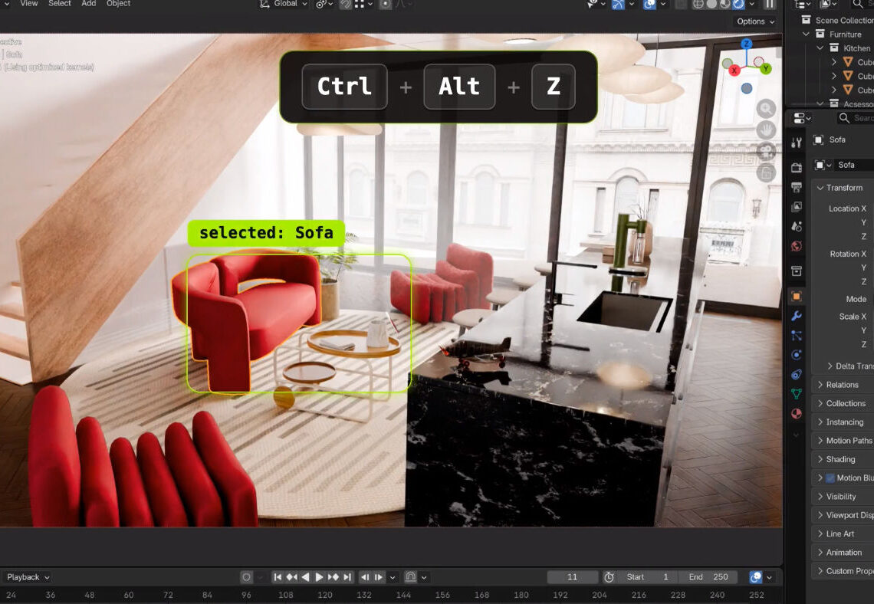The width and height of the screenshot is (874, 604).
Task: Switch to solid viewport shading
Action: 711,5
